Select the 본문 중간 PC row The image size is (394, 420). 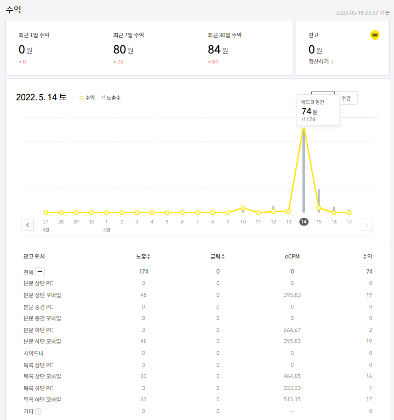pos(197,307)
